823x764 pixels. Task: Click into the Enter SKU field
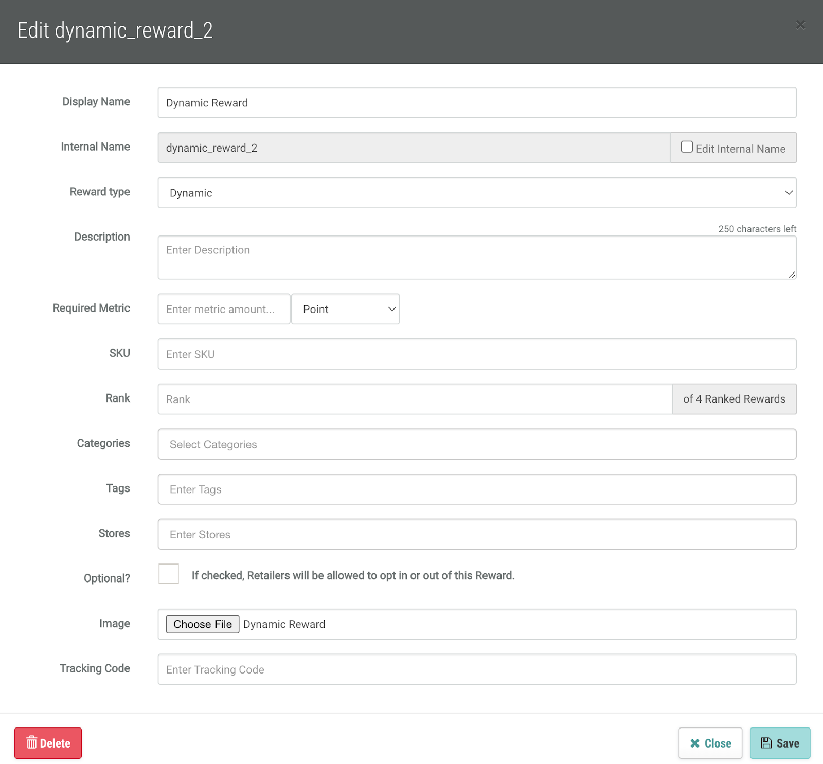[x=477, y=354]
